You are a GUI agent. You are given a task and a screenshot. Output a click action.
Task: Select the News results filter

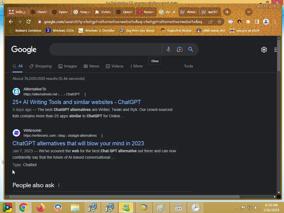tap(91, 66)
